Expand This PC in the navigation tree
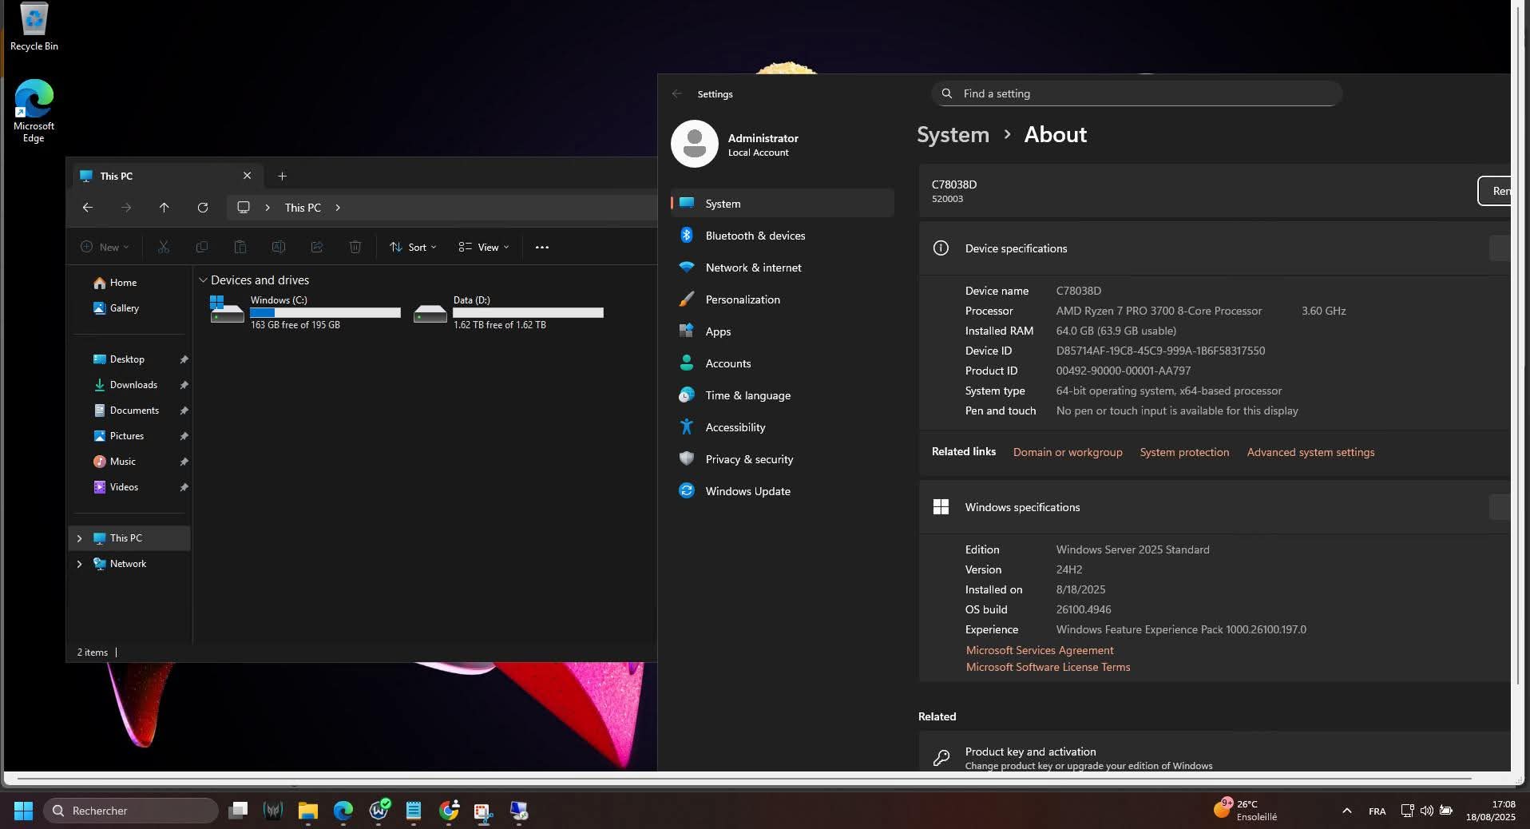The width and height of the screenshot is (1530, 829). click(79, 538)
